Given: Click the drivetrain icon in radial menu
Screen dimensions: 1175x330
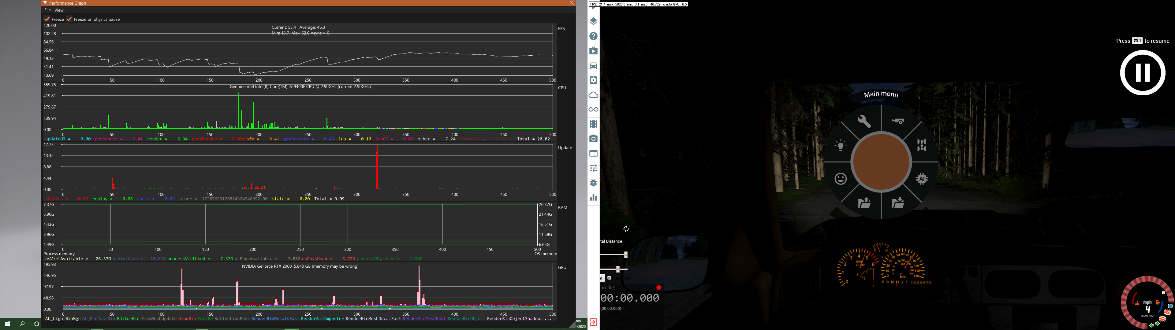Looking at the screenshot, I should coord(921,145).
